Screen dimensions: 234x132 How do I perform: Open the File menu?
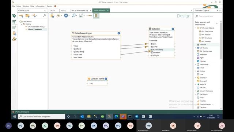click(x=14, y=6)
